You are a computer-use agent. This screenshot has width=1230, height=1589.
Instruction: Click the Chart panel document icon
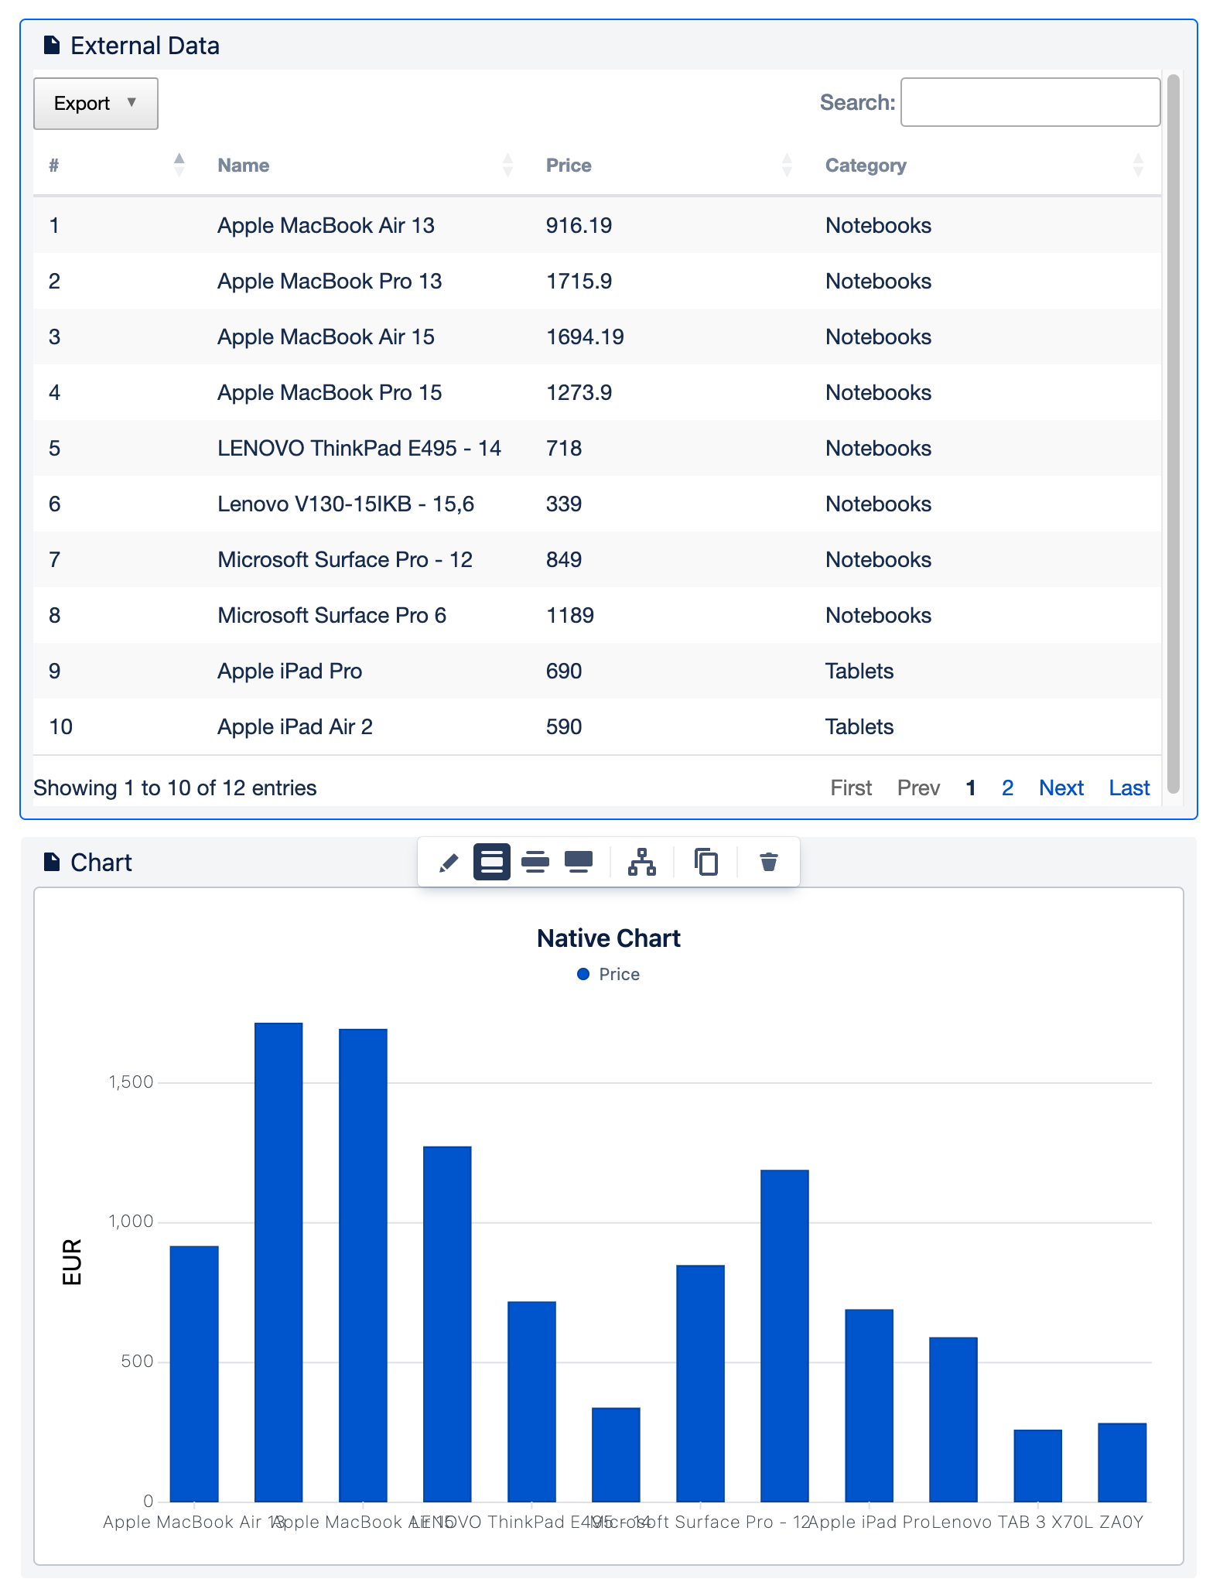click(52, 862)
